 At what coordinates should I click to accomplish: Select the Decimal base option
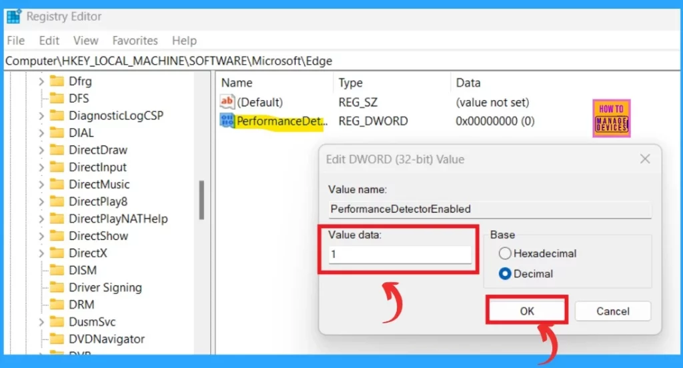click(x=505, y=273)
